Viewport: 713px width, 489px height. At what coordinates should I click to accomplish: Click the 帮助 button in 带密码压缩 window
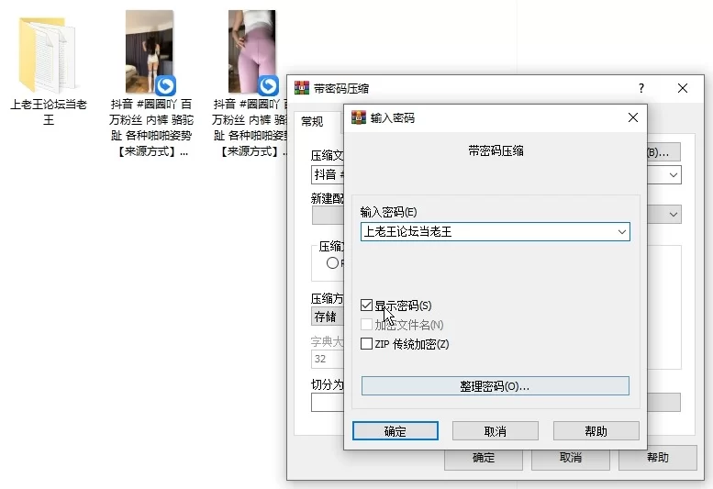tap(657, 458)
